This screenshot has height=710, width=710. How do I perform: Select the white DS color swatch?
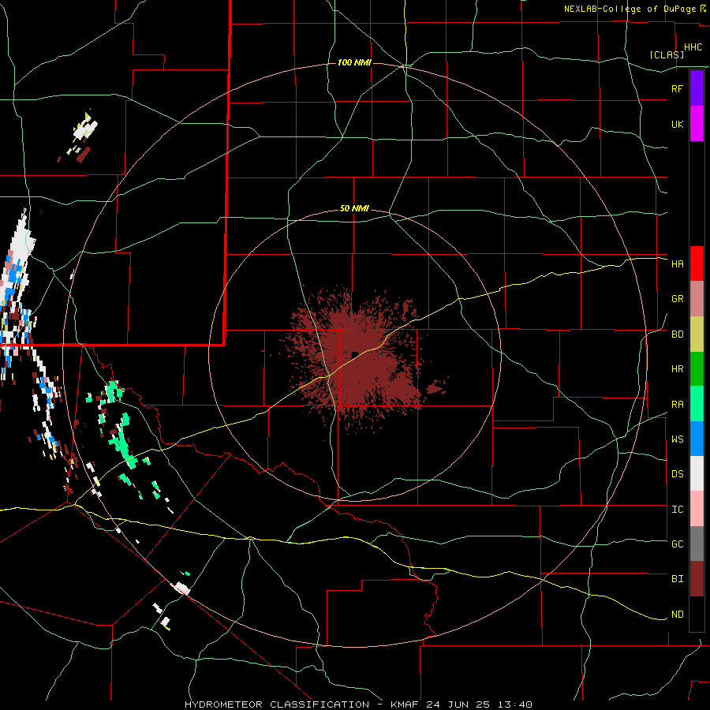point(697,473)
